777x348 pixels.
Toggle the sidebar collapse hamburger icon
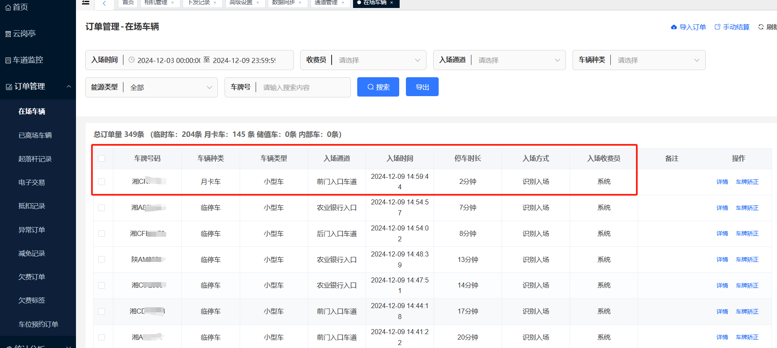tap(86, 2)
